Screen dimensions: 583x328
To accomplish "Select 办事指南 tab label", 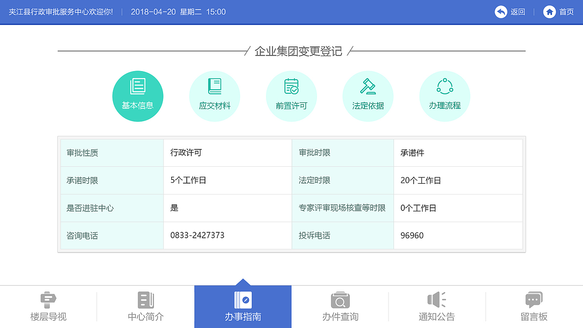I will 243,317.
